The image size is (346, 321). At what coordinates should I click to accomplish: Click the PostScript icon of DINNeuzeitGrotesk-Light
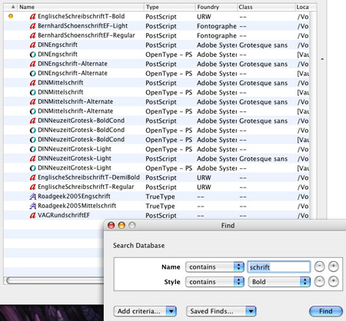pos(32,159)
